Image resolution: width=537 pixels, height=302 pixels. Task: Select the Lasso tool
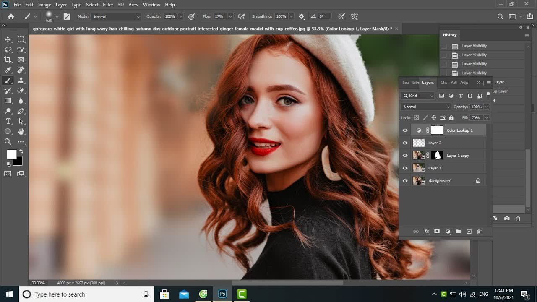[8, 49]
